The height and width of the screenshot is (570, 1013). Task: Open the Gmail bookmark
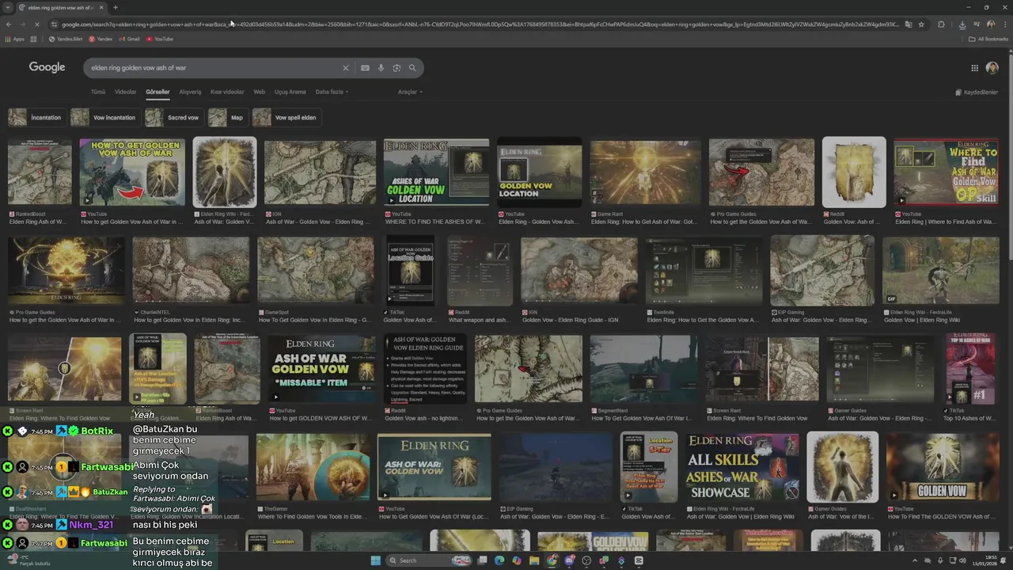pyautogui.click(x=130, y=39)
